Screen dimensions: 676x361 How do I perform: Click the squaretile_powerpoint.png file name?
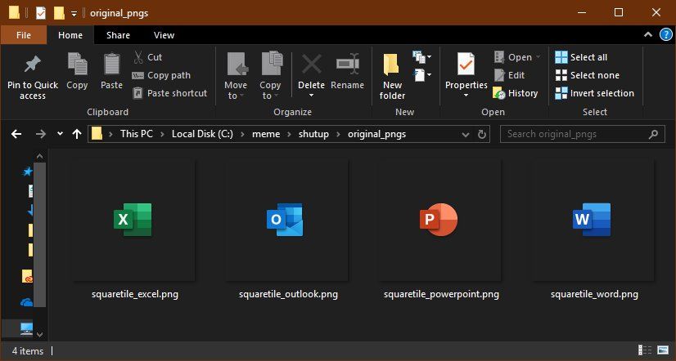[x=441, y=295]
